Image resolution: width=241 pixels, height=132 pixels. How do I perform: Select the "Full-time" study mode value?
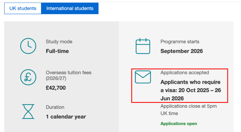57,51
